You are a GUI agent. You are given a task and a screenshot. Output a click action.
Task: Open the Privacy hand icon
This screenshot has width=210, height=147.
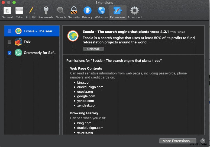point(87,11)
